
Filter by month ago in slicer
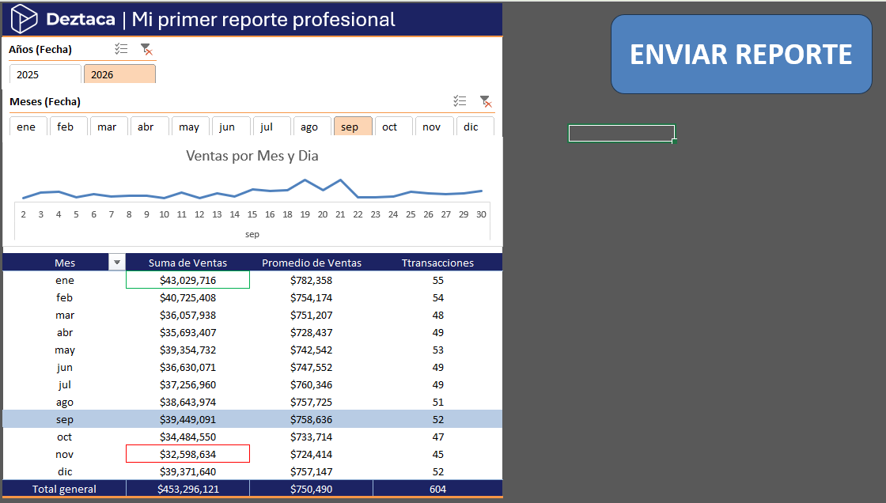click(x=312, y=127)
